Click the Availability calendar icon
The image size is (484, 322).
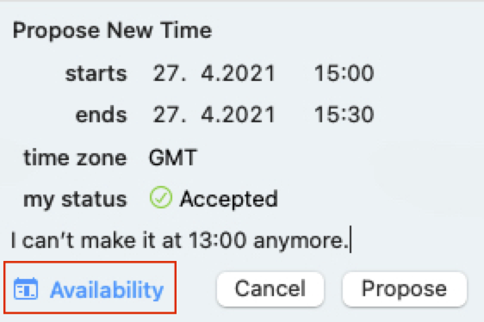coord(26,288)
